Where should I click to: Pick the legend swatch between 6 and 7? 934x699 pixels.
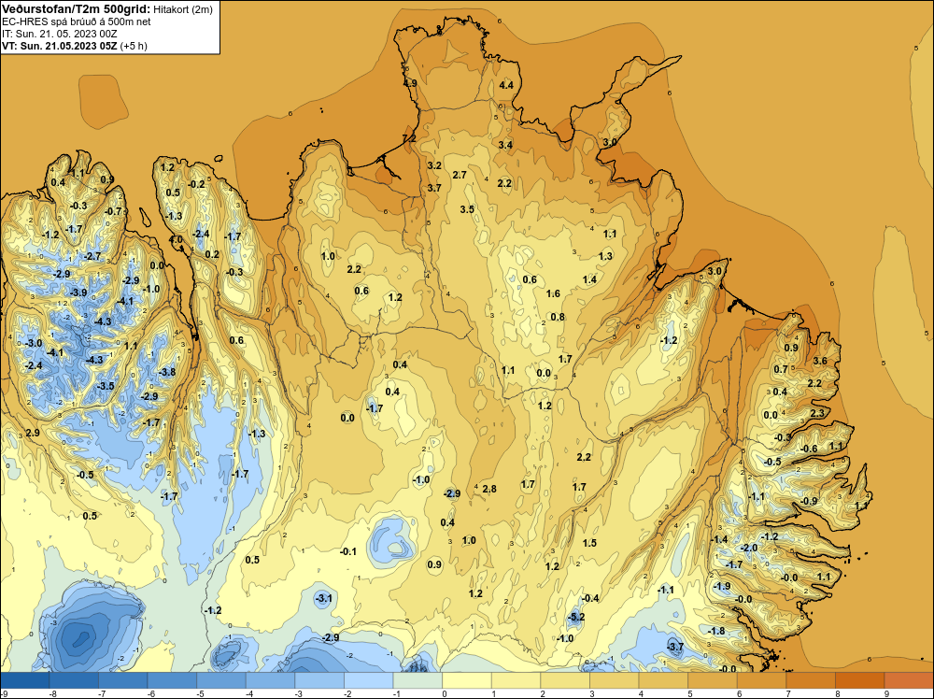click(760, 680)
